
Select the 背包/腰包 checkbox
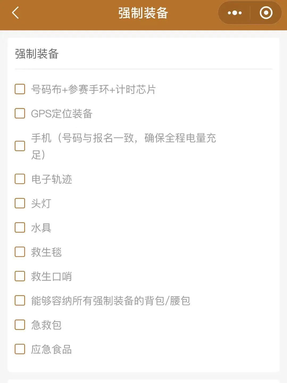pyautogui.click(x=20, y=301)
